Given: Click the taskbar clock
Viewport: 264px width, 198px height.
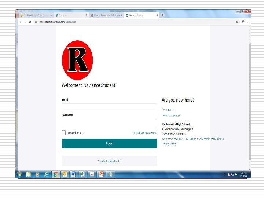Looking at the screenshot, I should [x=243, y=175].
